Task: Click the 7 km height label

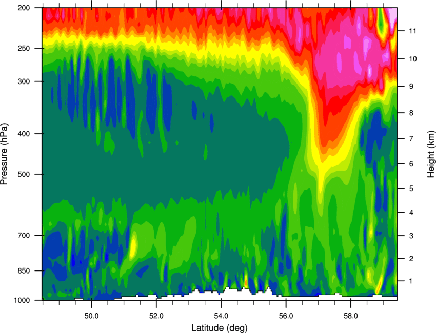Action: click(411, 138)
